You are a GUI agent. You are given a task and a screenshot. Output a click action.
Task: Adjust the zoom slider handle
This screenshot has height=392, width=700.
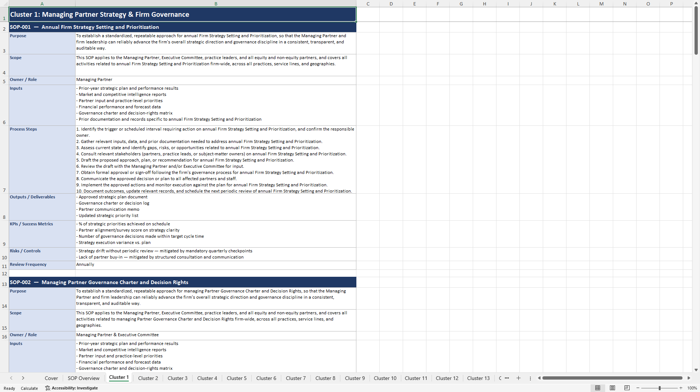click(660, 388)
